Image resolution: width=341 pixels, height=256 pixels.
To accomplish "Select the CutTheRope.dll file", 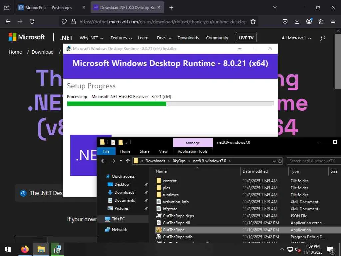I will [x=176, y=223].
